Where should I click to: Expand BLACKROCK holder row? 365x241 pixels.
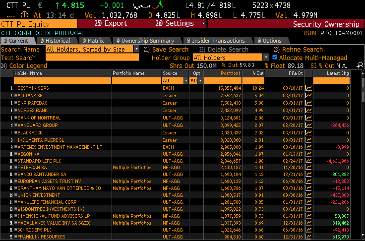pyautogui.click(x=16, y=132)
